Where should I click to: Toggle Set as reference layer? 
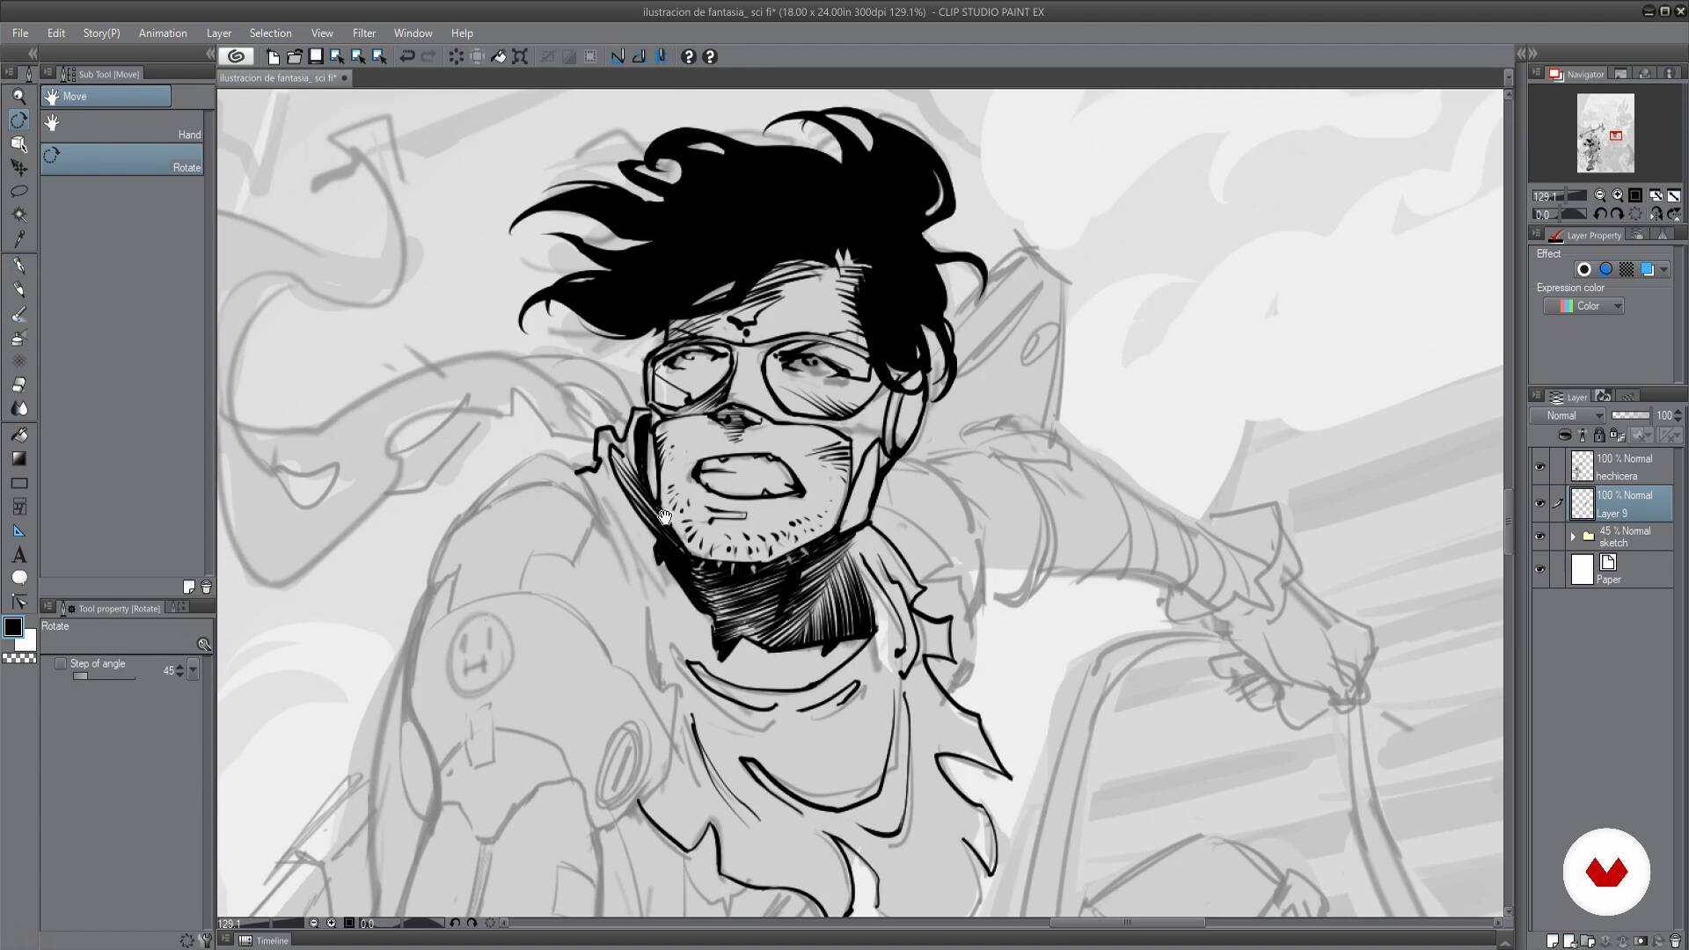pos(1583,435)
